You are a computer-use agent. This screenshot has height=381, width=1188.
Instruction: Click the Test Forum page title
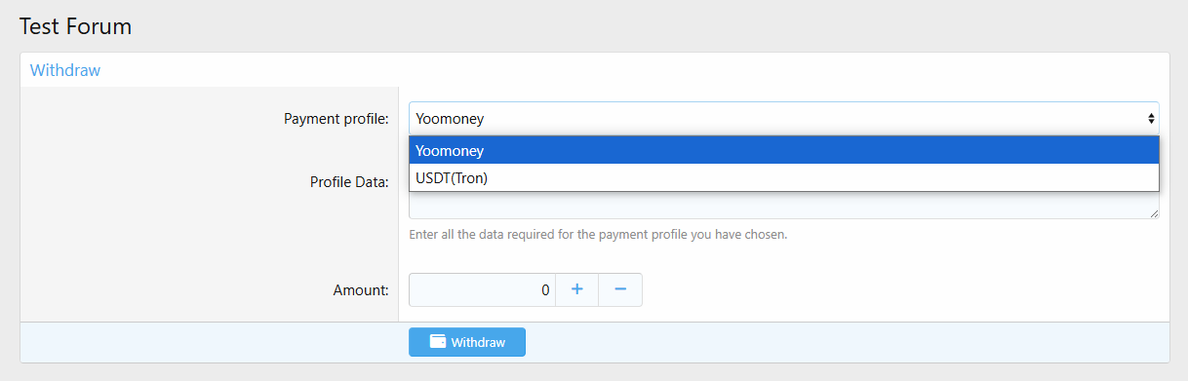click(75, 26)
